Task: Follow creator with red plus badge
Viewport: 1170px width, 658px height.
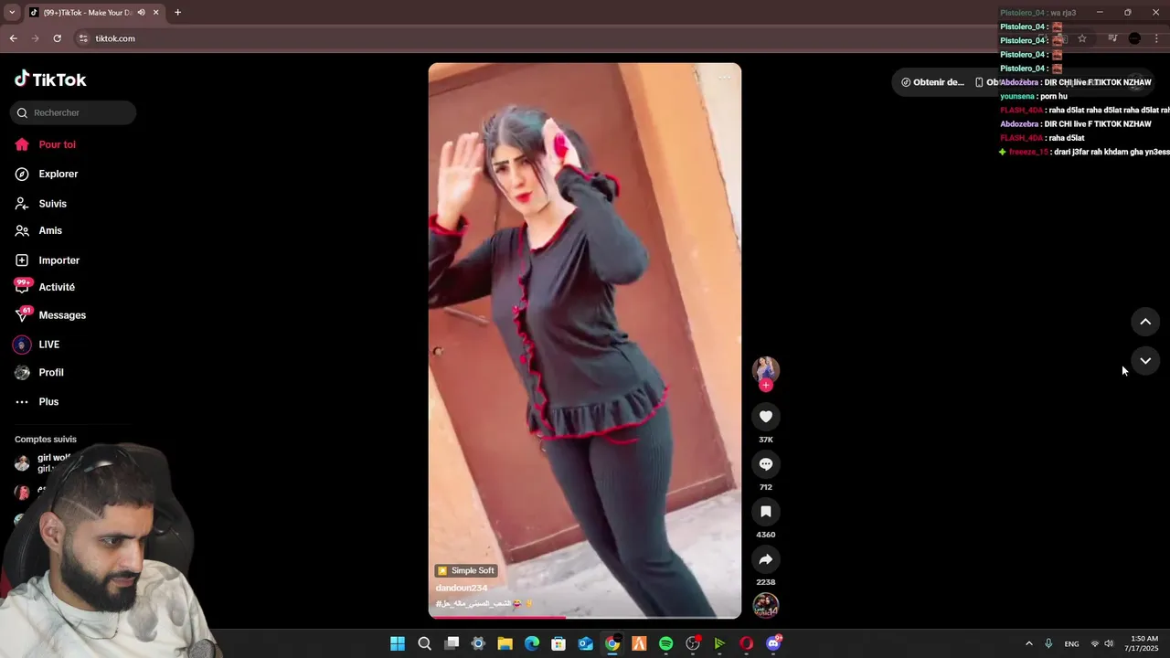Action: (x=766, y=386)
